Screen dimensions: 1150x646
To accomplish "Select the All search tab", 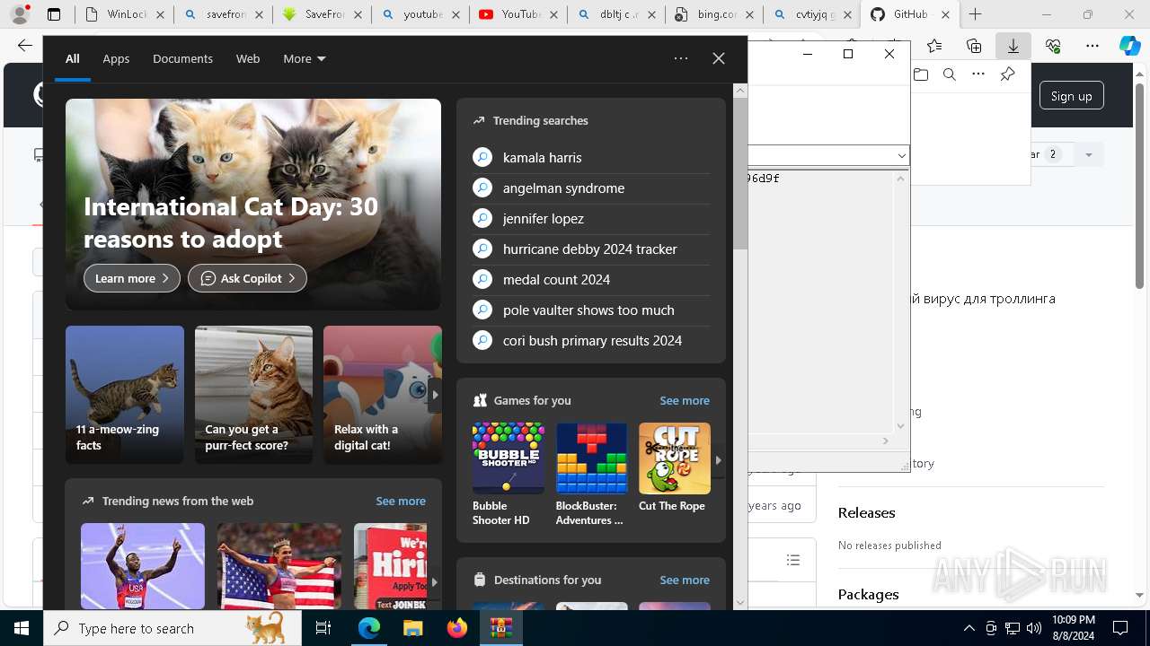I will pyautogui.click(x=72, y=58).
